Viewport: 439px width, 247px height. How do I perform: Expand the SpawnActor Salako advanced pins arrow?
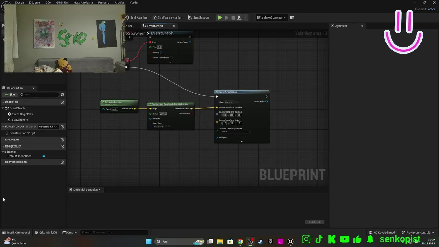point(242,141)
